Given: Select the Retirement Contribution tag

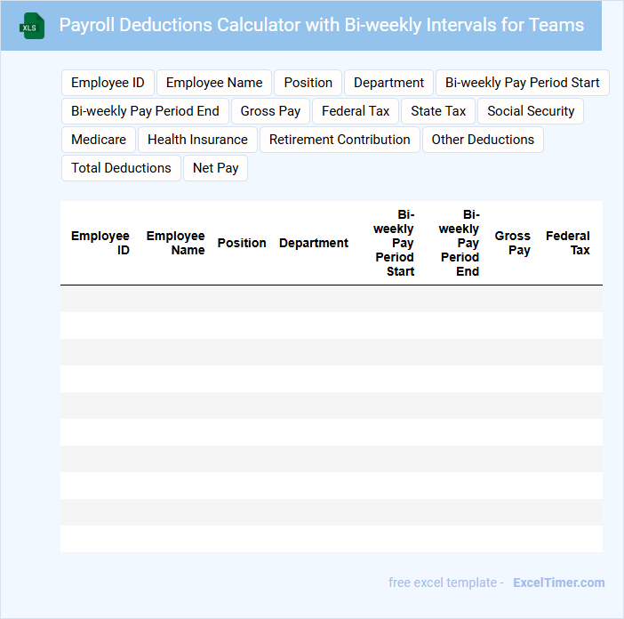Looking at the screenshot, I should tap(340, 140).
